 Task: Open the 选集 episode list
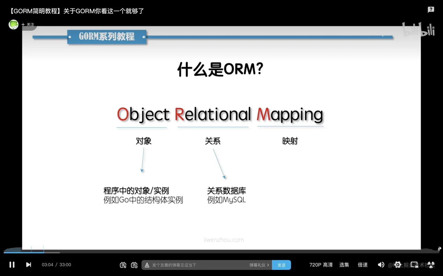[344, 265]
